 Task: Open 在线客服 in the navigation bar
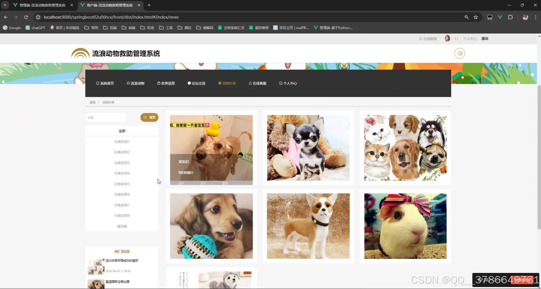(x=258, y=83)
